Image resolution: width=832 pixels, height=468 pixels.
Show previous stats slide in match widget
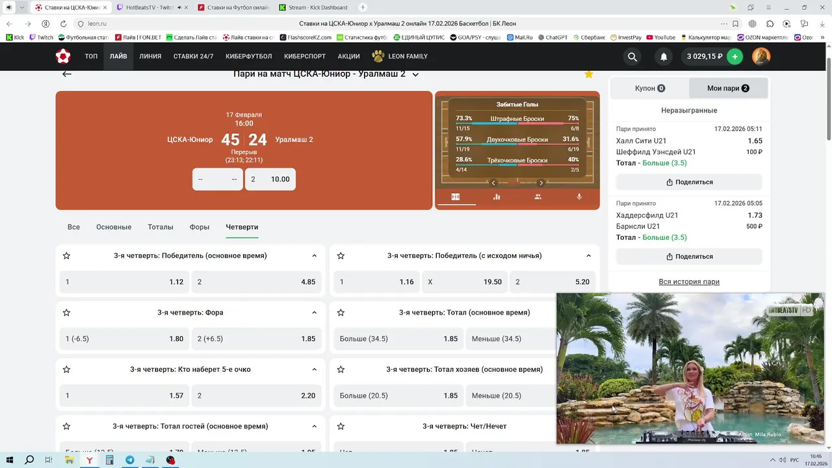click(x=493, y=183)
